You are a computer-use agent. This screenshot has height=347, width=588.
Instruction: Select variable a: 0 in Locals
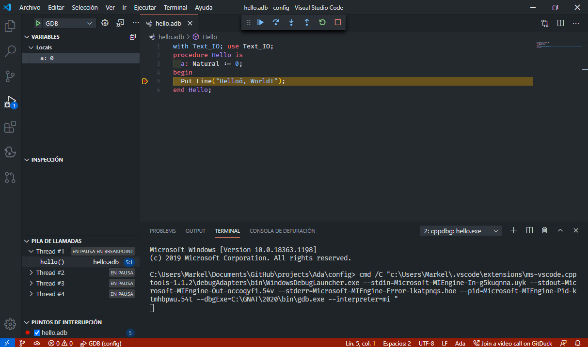tap(81, 58)
